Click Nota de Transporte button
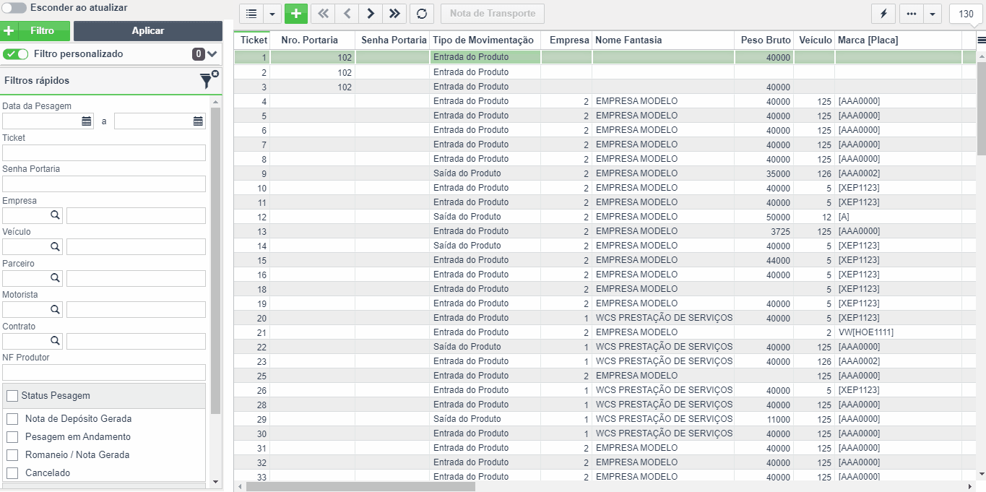Viewport: 986px width, 492px height. pyautogui.click(x=493, y=14)
